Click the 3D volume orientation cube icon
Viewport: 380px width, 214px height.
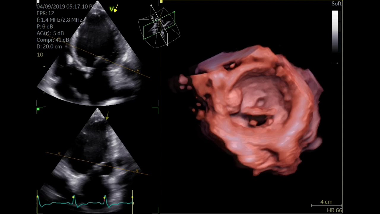(x=159, y=26)
